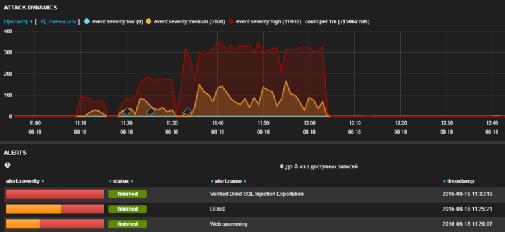505x232 pixels.
Task: Click the alert.name column header
Action: pyautogui.click(x=228, y=181)
